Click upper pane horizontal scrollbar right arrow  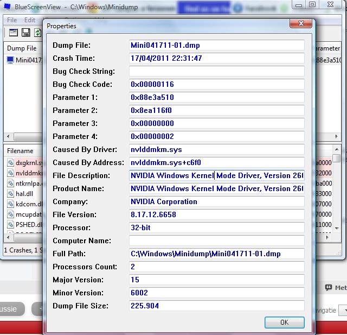[336, 136]
